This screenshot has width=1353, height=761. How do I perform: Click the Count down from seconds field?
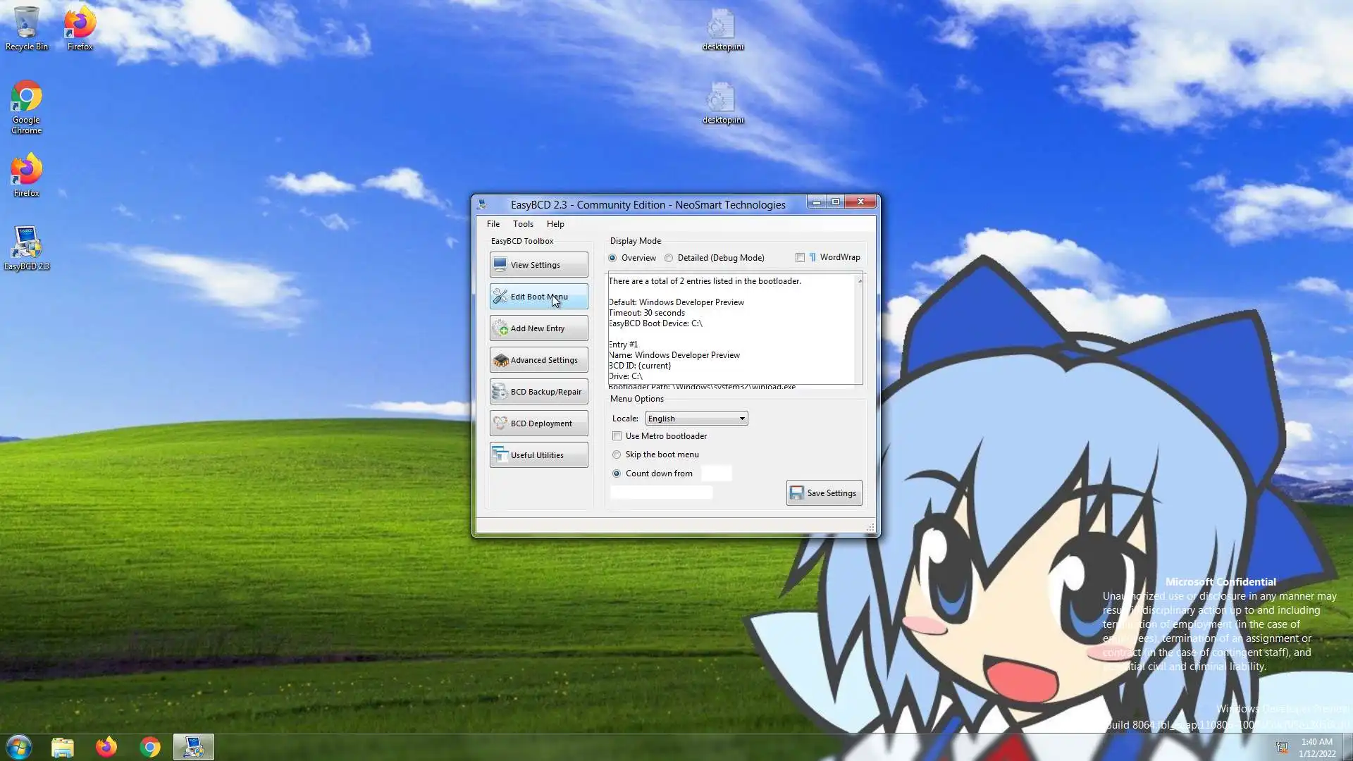click(716, 474)
